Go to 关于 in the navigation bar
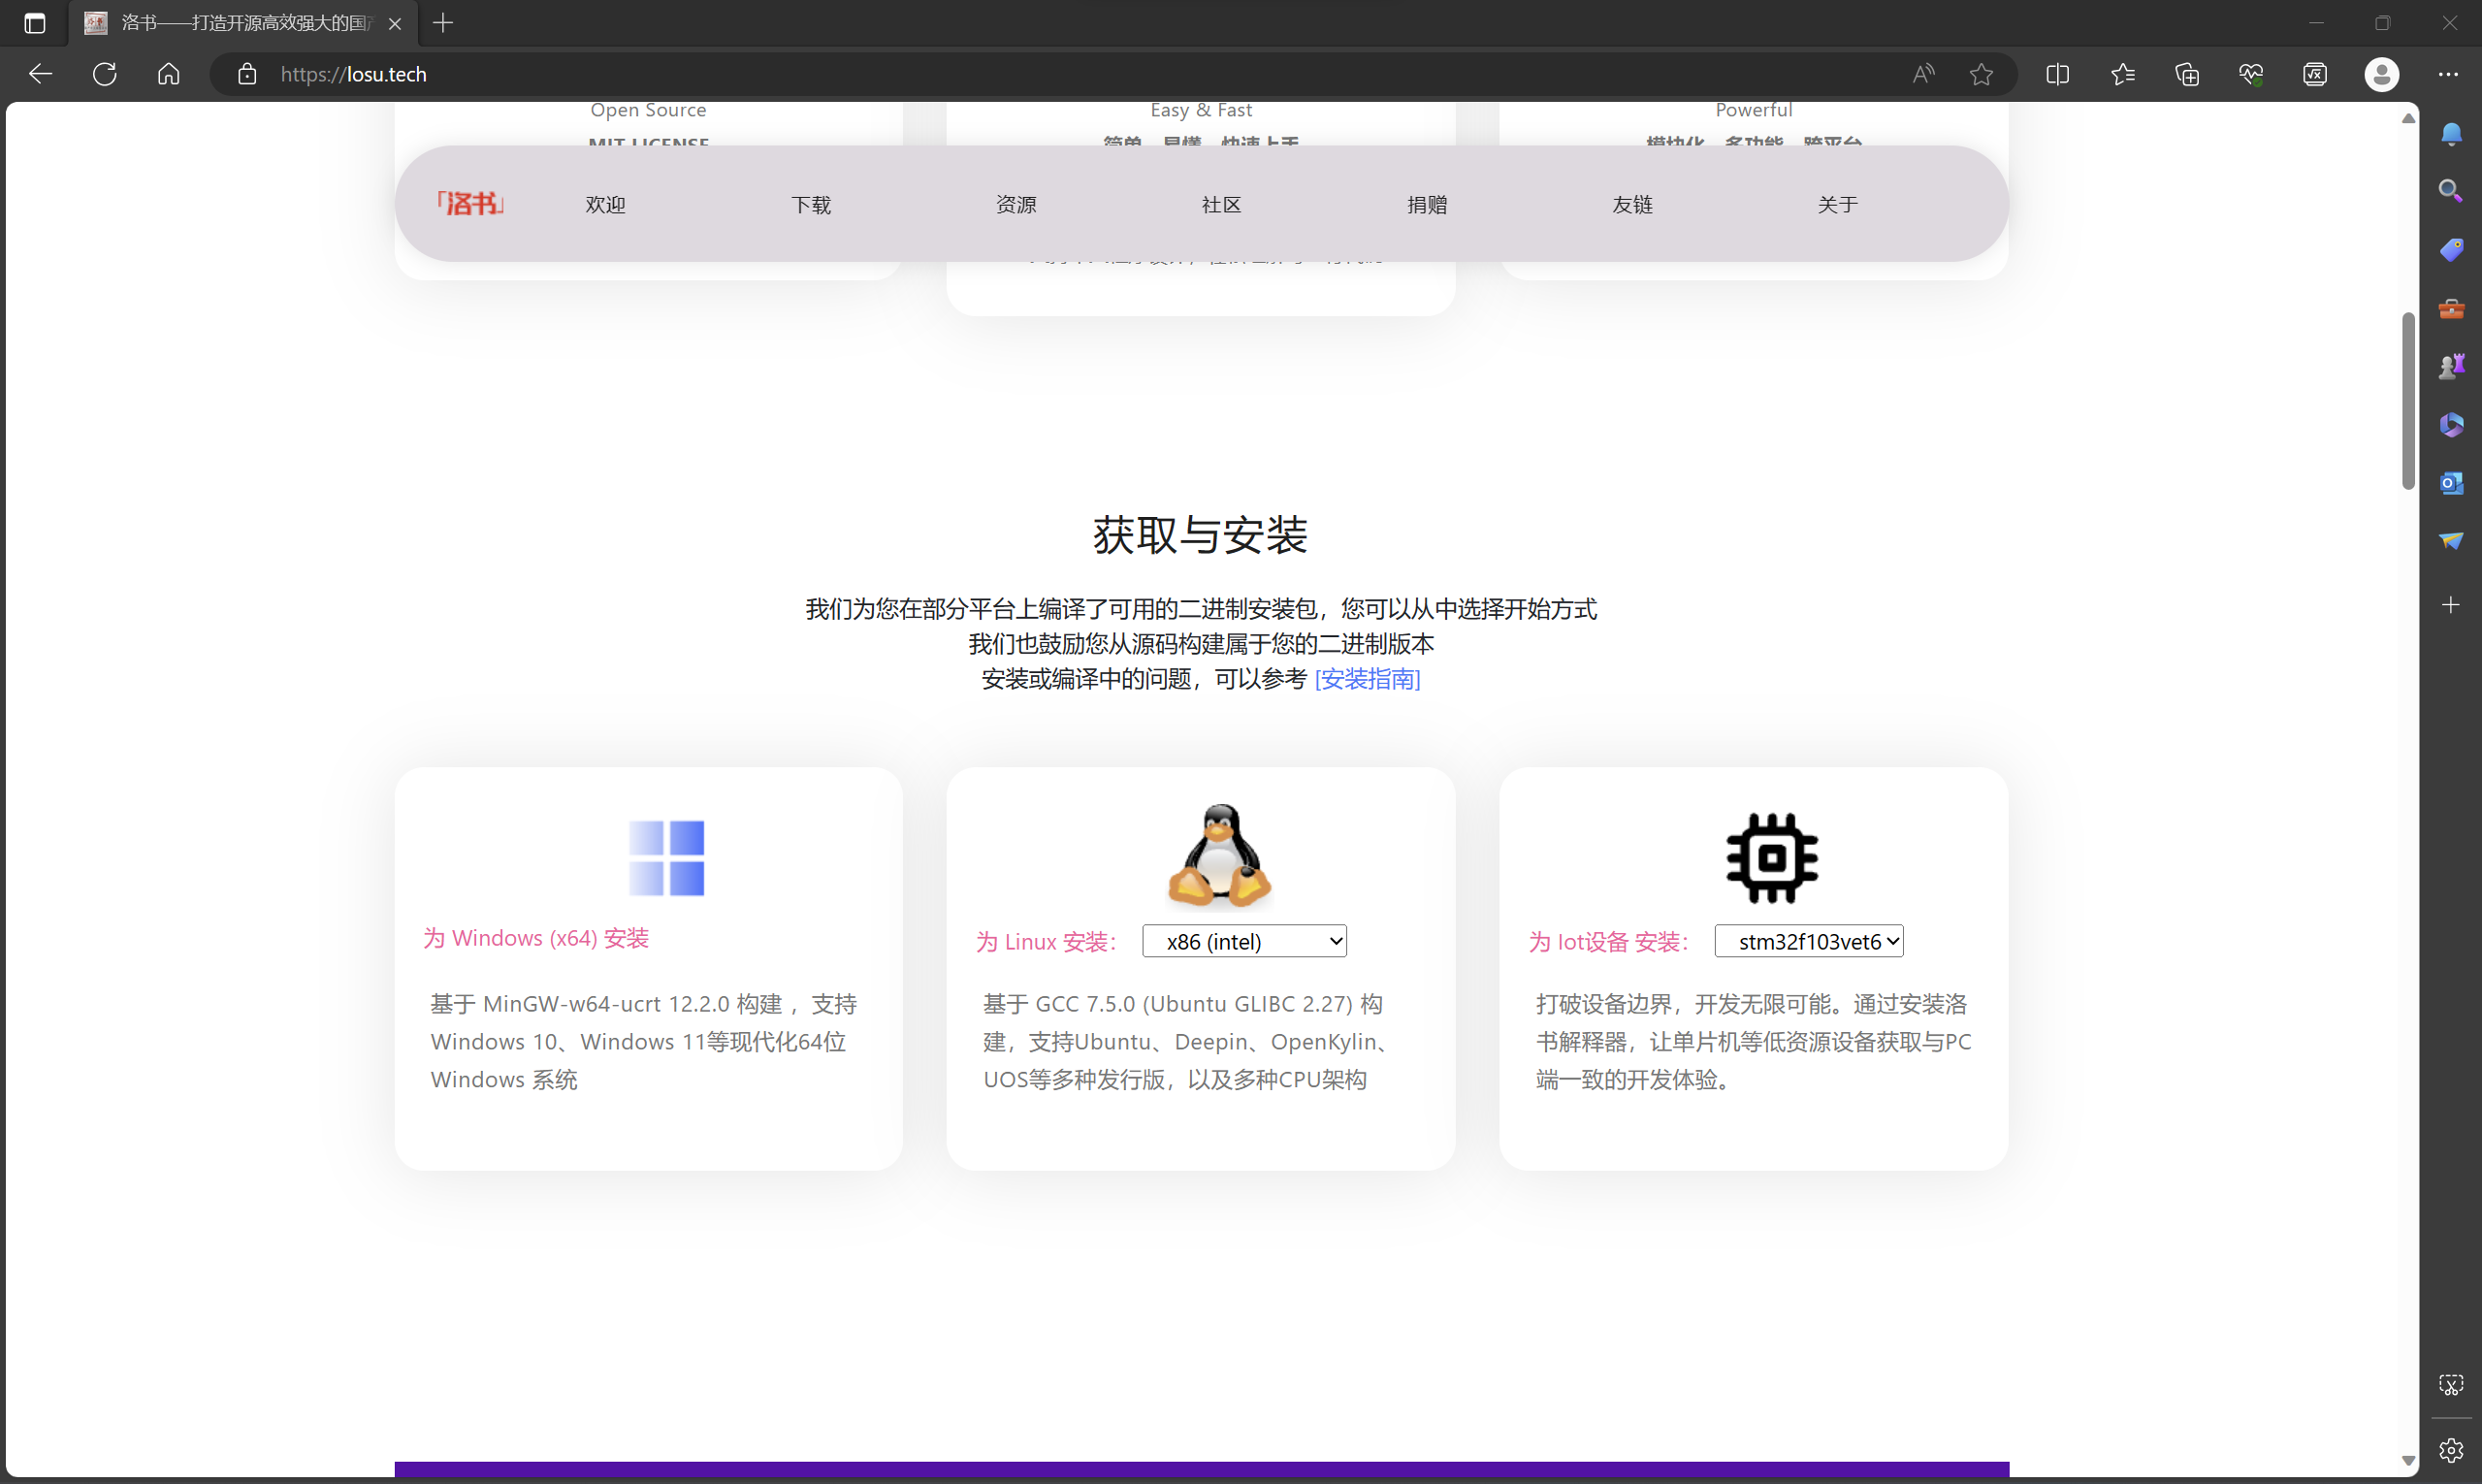Screen dimensions: 2482x1484 [x=1837, y=205]
